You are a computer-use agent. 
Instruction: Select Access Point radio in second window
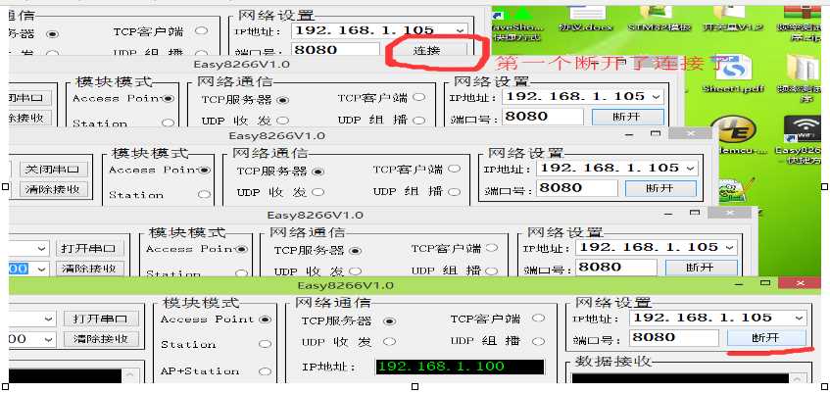169,99
